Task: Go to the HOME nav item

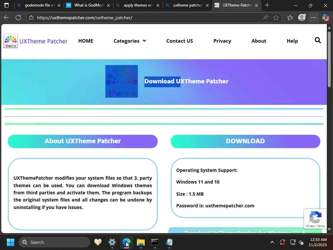Action: (x=86, y=41)
